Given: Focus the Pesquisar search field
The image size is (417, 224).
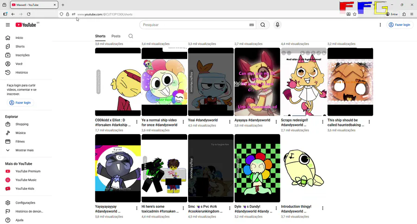Looking at the screenshot, I should [195, 25].
